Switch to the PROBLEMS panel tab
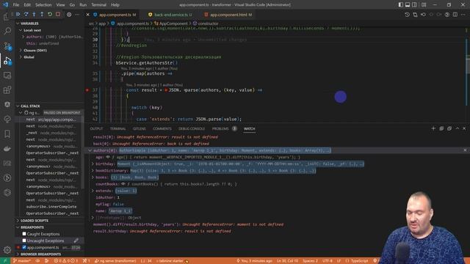Screen dimensions: 470x264 (x=220, y=129)
